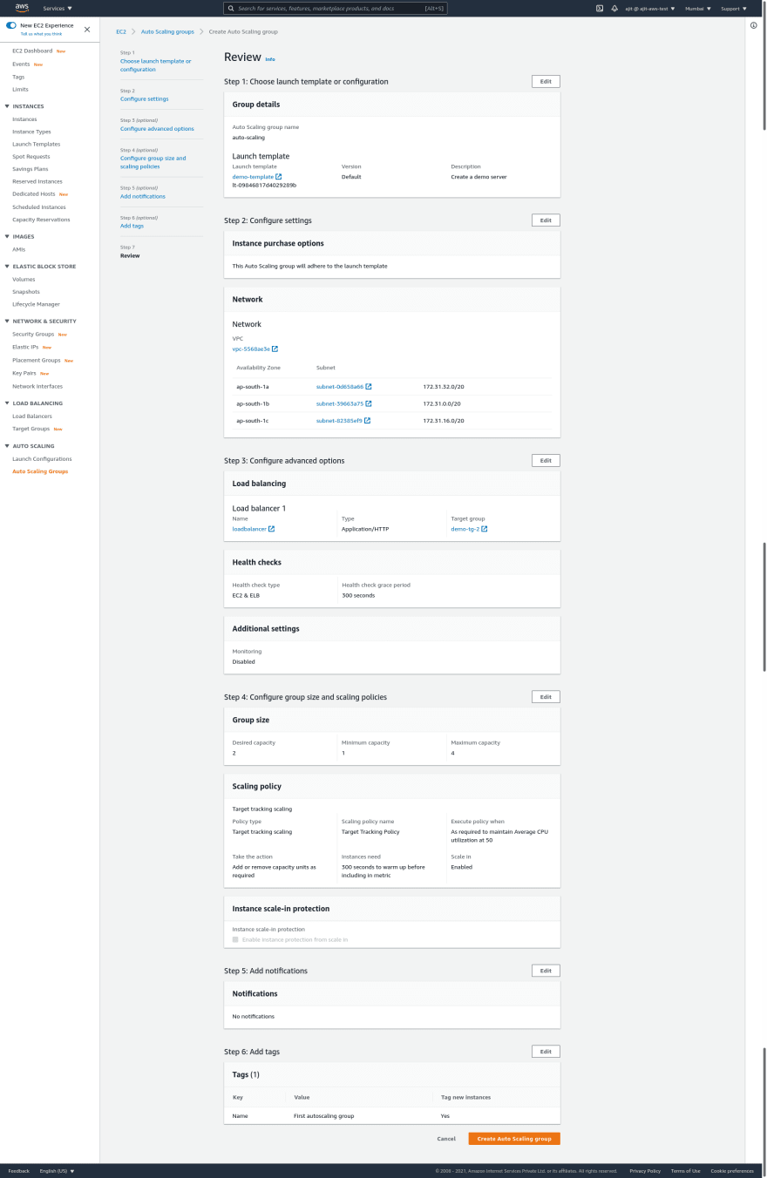
Task: Edit Step 6 tags
Action: point(546,1052)
